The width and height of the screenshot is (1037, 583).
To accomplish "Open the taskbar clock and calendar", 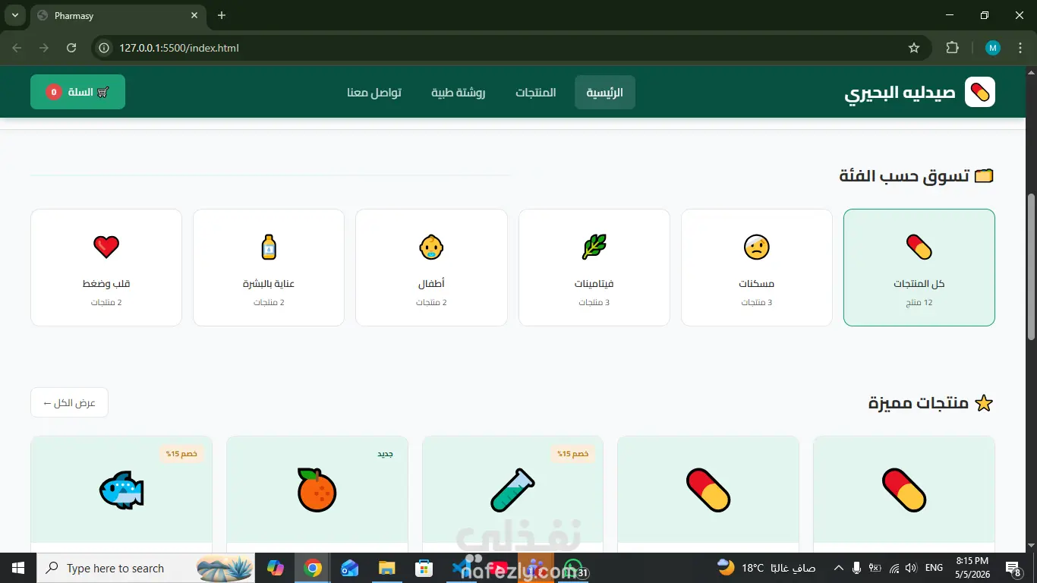I will pyautogui.click(x=972, y=568).
